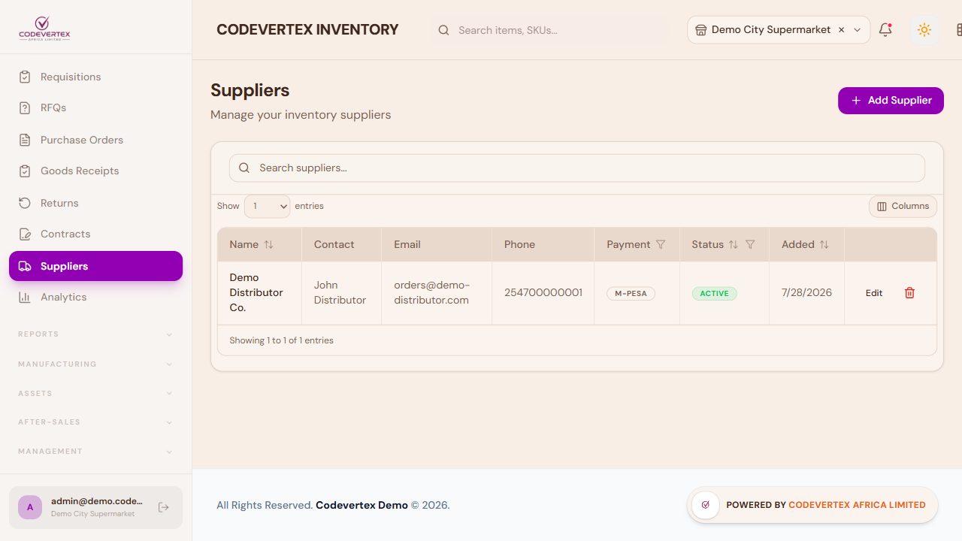
Task: Click phone number 254700000001
Action: [x=543, y=292]
